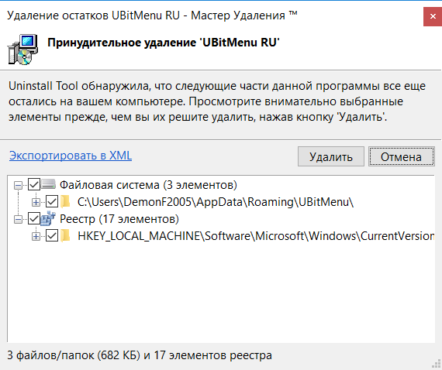
Task: Click the Отмена button
Action: point(402,156)
